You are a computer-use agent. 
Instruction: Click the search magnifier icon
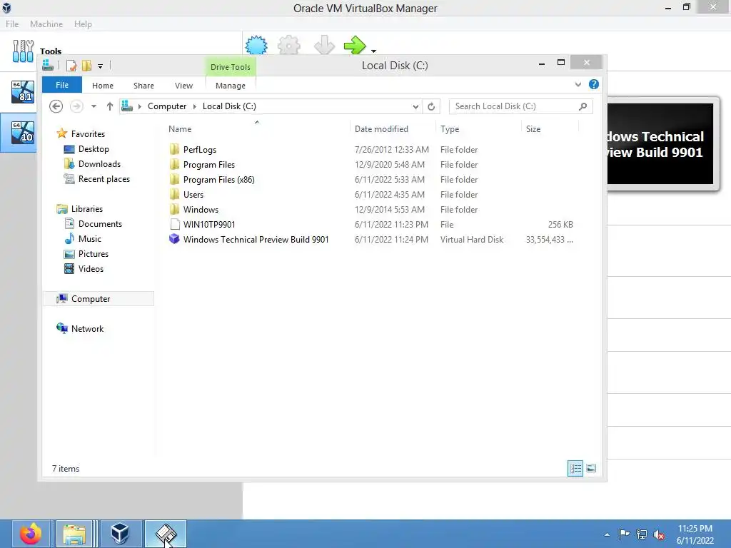(x=583, y=106)
